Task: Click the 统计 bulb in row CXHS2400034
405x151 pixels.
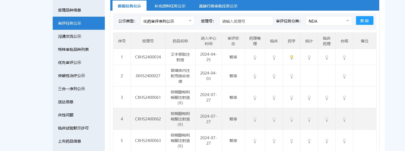Action: pos(309,57)
